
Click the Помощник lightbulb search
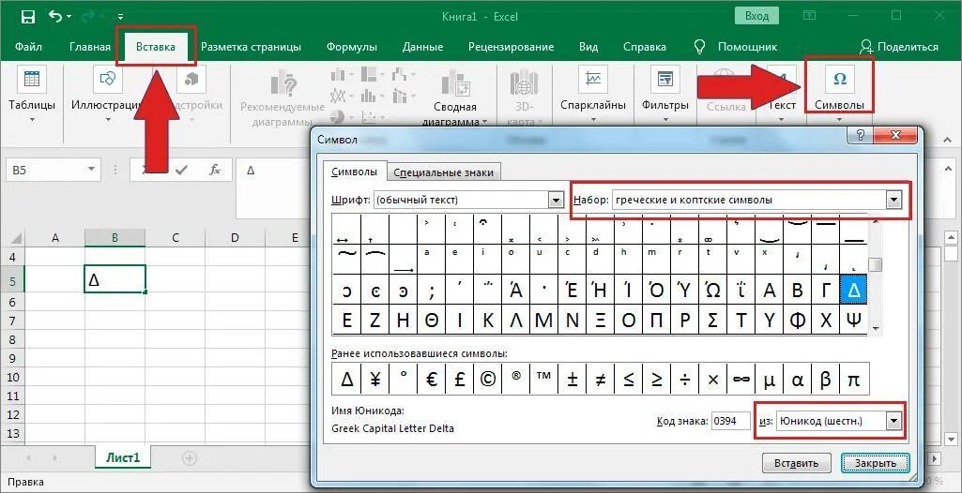tap(735, 47)
